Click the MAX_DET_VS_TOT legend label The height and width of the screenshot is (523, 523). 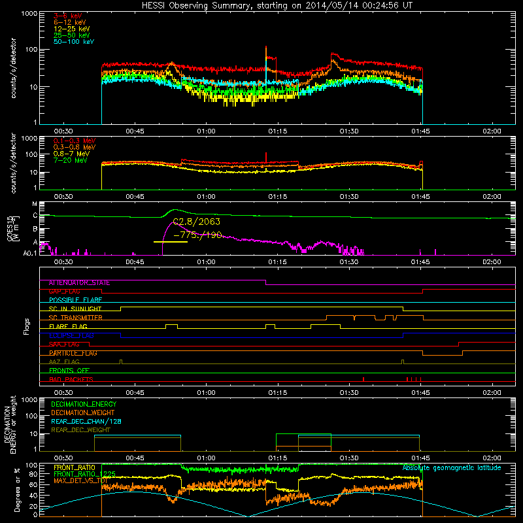coord(80,481)
